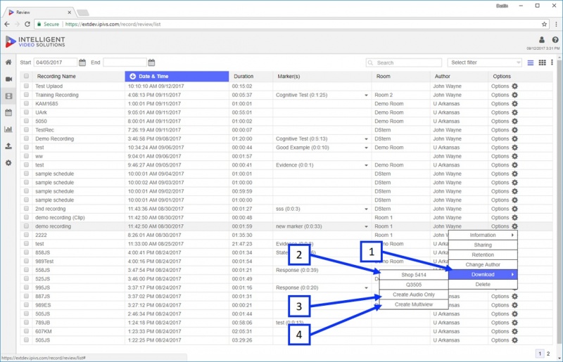Expand Cognitive Test (0:5:13) marker dropdown
This screenshot has height=362, width=563.
click(366, 139)
